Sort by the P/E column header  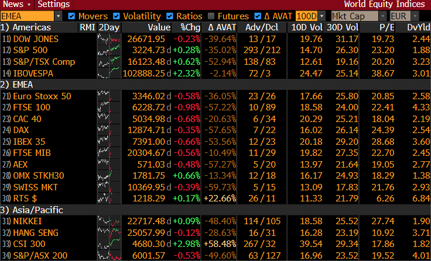click(x=387, y=27)
